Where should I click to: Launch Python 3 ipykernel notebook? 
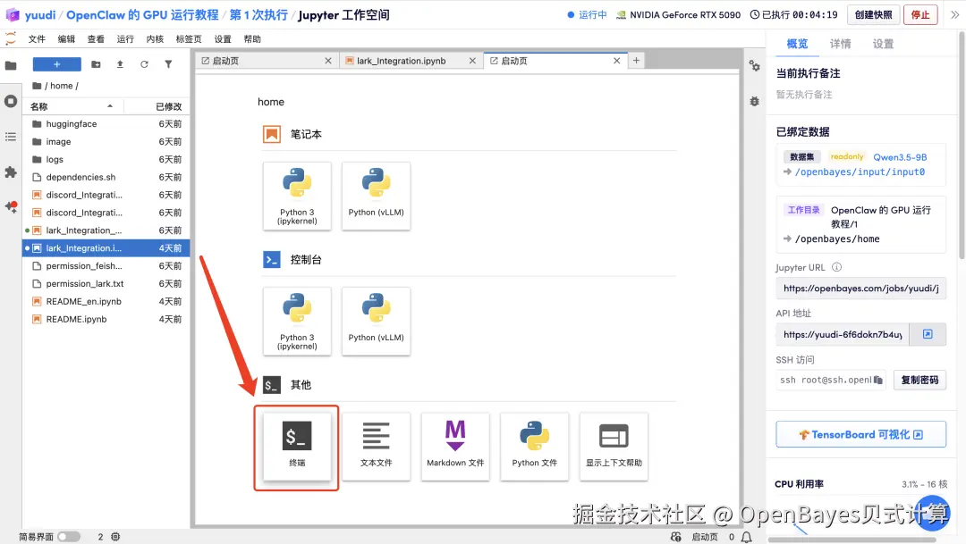pos(297,197)
